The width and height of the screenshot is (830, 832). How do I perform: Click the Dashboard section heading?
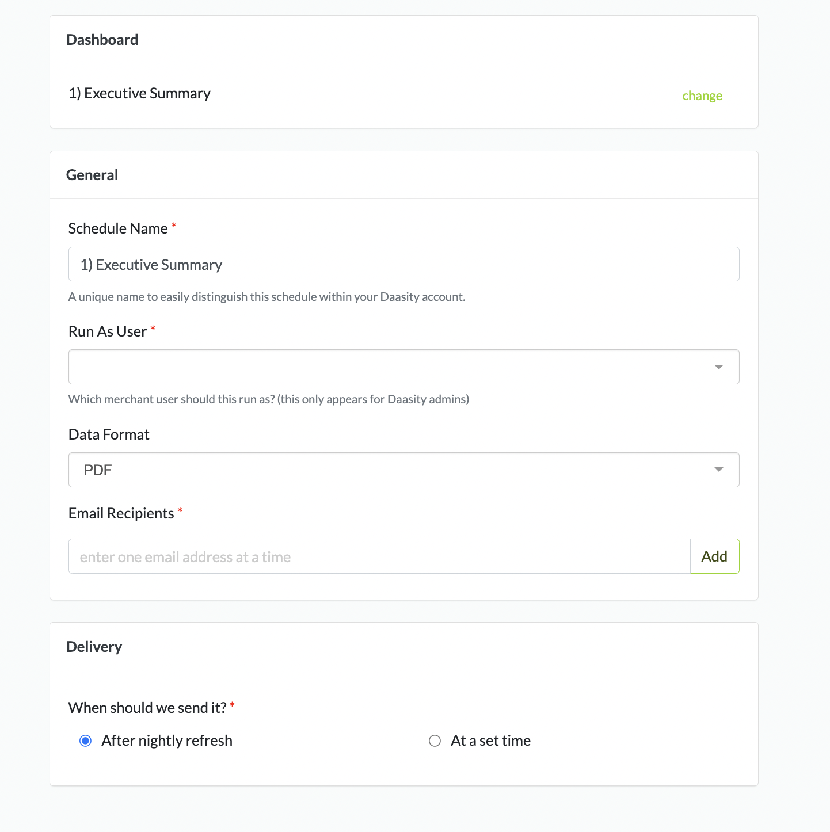(x=102, y=40)
